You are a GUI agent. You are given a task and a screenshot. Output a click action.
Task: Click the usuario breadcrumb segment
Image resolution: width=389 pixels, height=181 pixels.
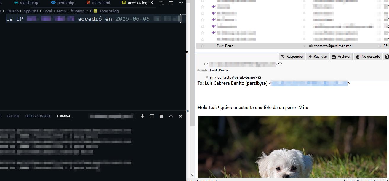click(x=12, y=11)
